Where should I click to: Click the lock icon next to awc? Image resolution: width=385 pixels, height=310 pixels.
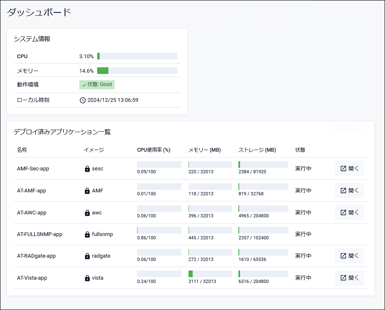coord(87,213)
